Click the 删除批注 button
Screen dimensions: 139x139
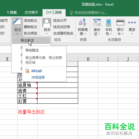point(31,27)
